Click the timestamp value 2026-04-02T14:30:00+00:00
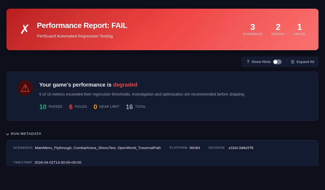 coord(58,162)
